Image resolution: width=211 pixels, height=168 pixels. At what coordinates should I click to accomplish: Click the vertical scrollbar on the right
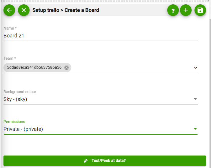click(210, 93)
